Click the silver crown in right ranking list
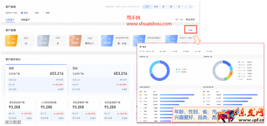Viewport: 267px width, 126px height. 204,98
